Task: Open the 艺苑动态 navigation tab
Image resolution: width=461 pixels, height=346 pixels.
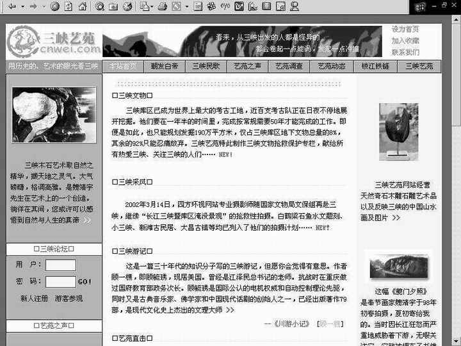Action: pyautogui.click(x=332, y=67)
